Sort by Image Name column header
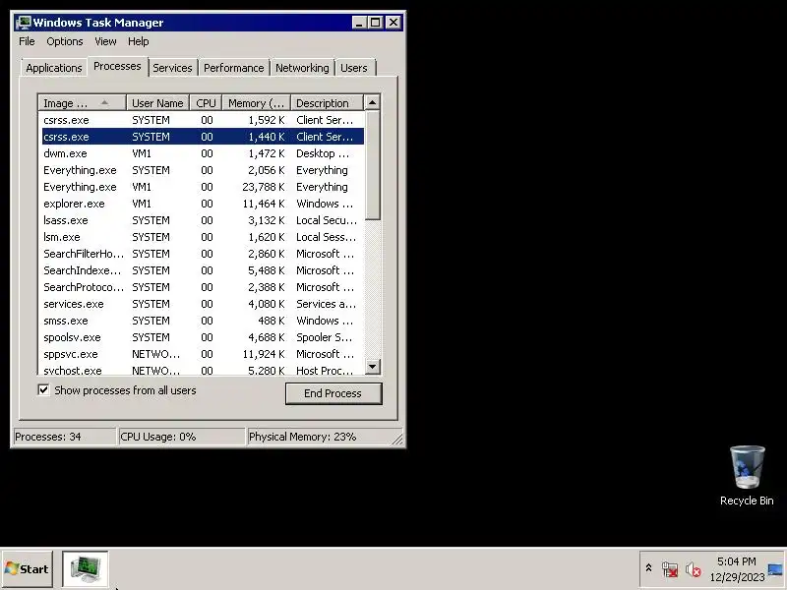 tap(82, 103)
